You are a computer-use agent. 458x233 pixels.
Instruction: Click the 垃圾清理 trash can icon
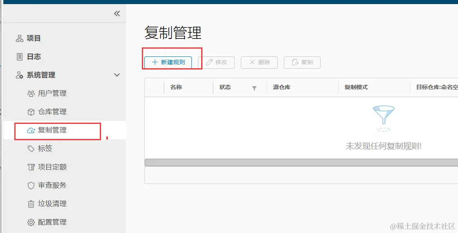[x=31, y=204]
